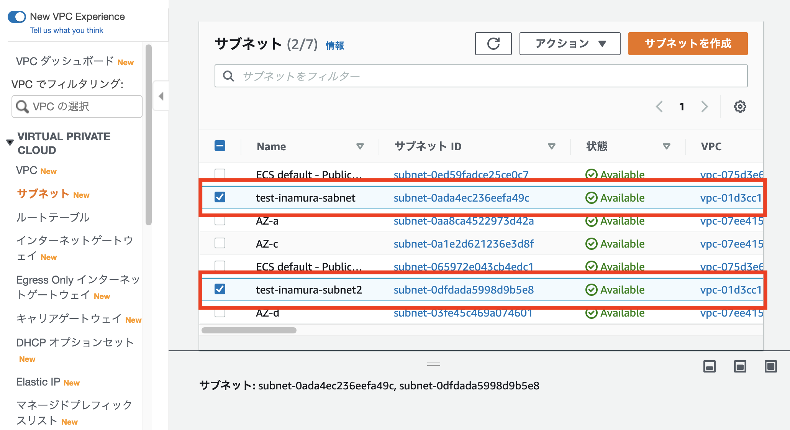Collapse the VIRTUAL PRIVATE CLOUD section
The image size is (790, 430).
pyautogui.click(x=10, y=143)
